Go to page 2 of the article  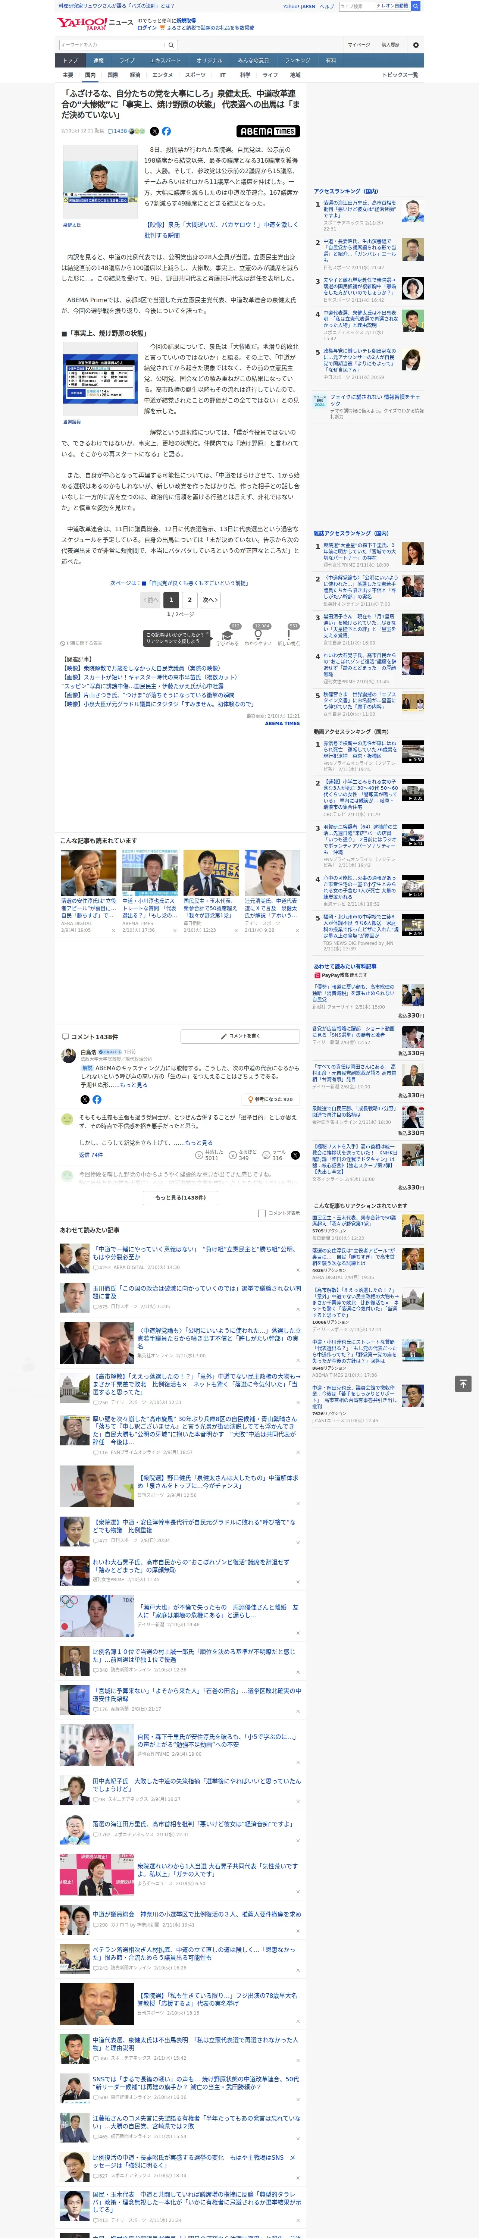coord(190,599)
